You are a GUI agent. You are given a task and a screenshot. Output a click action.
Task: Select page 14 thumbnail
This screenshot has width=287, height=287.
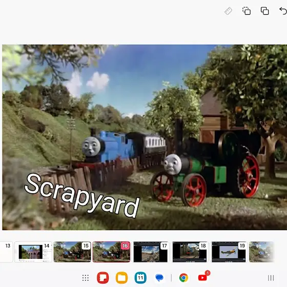point(33,252)
